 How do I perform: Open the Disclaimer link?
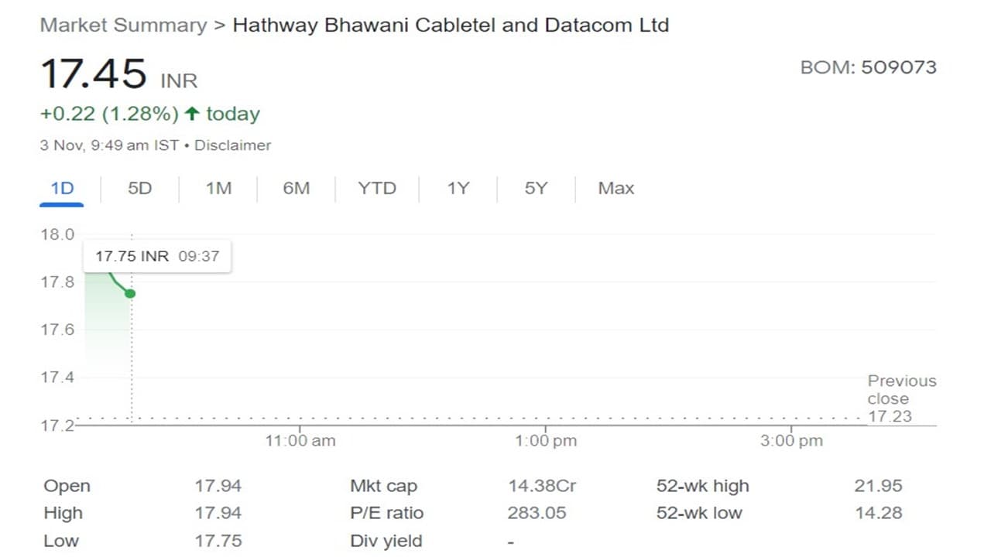click(x=232, y=145)
